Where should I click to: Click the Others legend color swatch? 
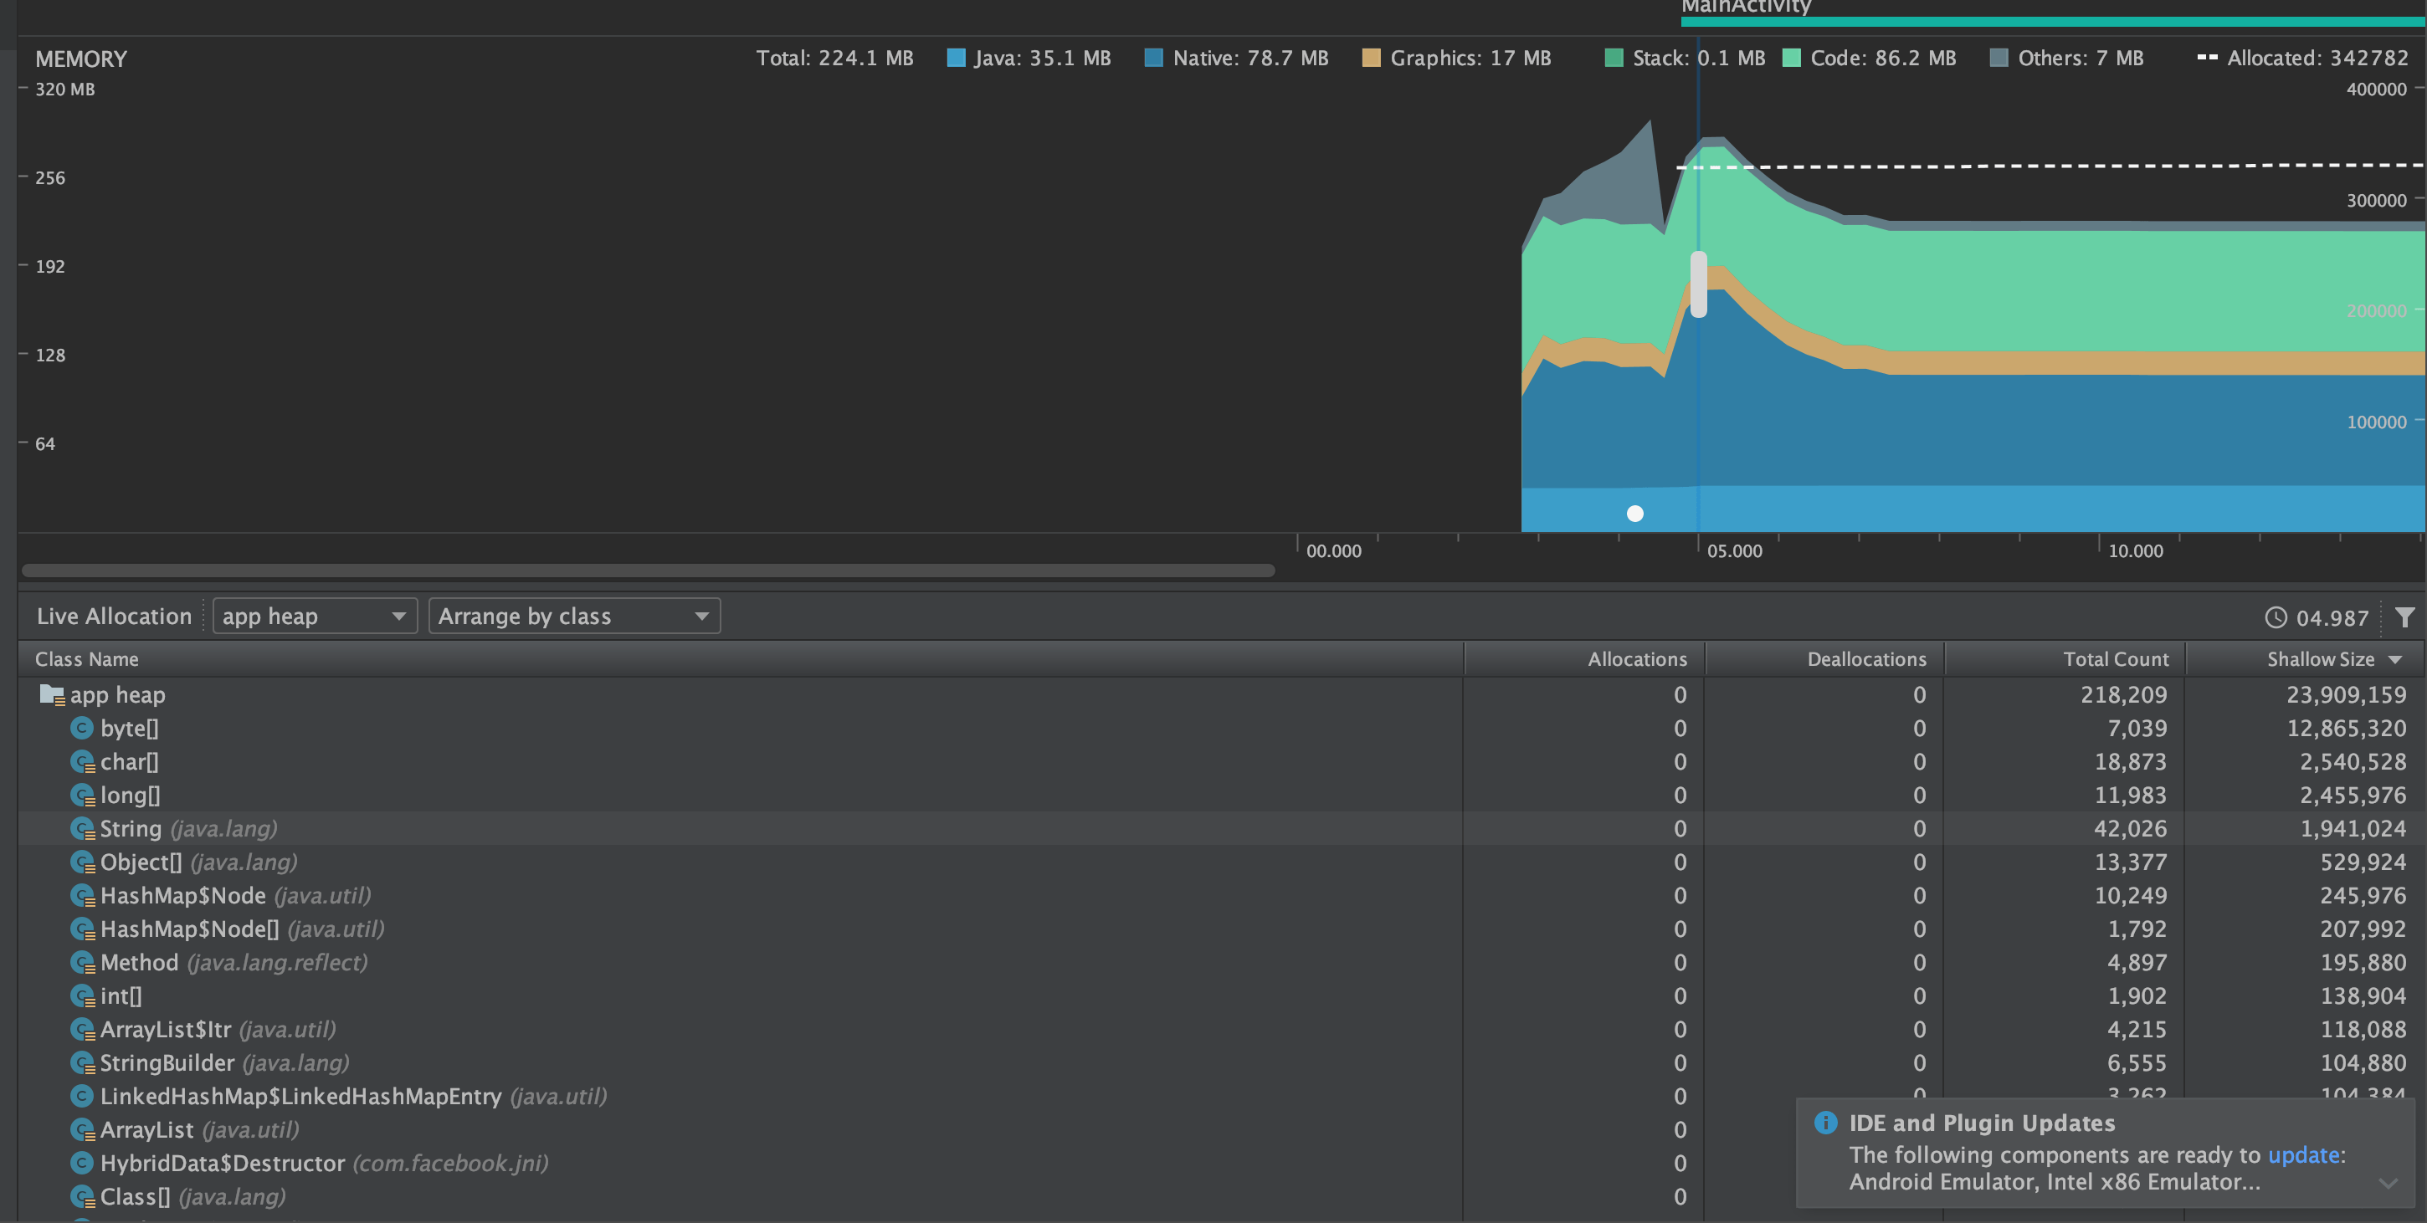[x=1999, y=58]
